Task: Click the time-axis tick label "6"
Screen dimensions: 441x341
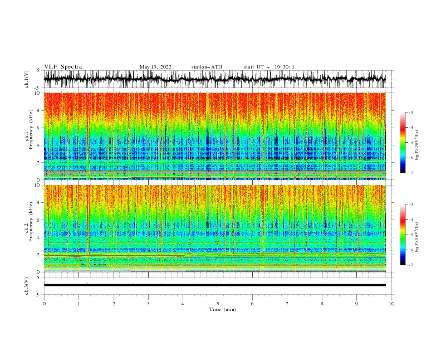Action: (x=252, y=304)
